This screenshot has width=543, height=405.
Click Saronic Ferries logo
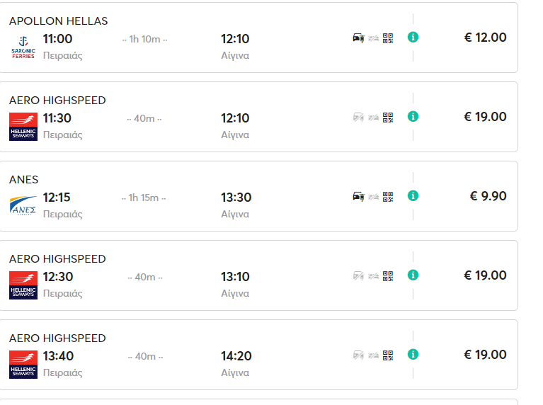pos(23,47)
